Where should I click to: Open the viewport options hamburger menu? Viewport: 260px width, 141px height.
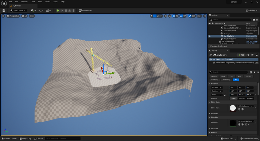3,16
